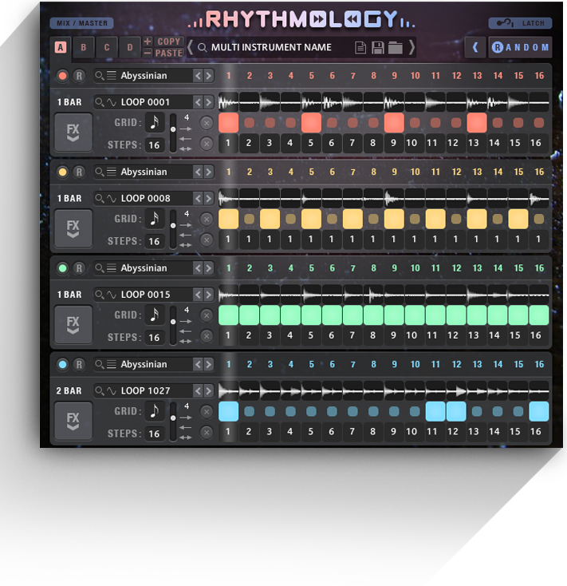
Task: Change grid note value on LOOP 0001 track
Action: pyautogui.click(x=155, y=122)
